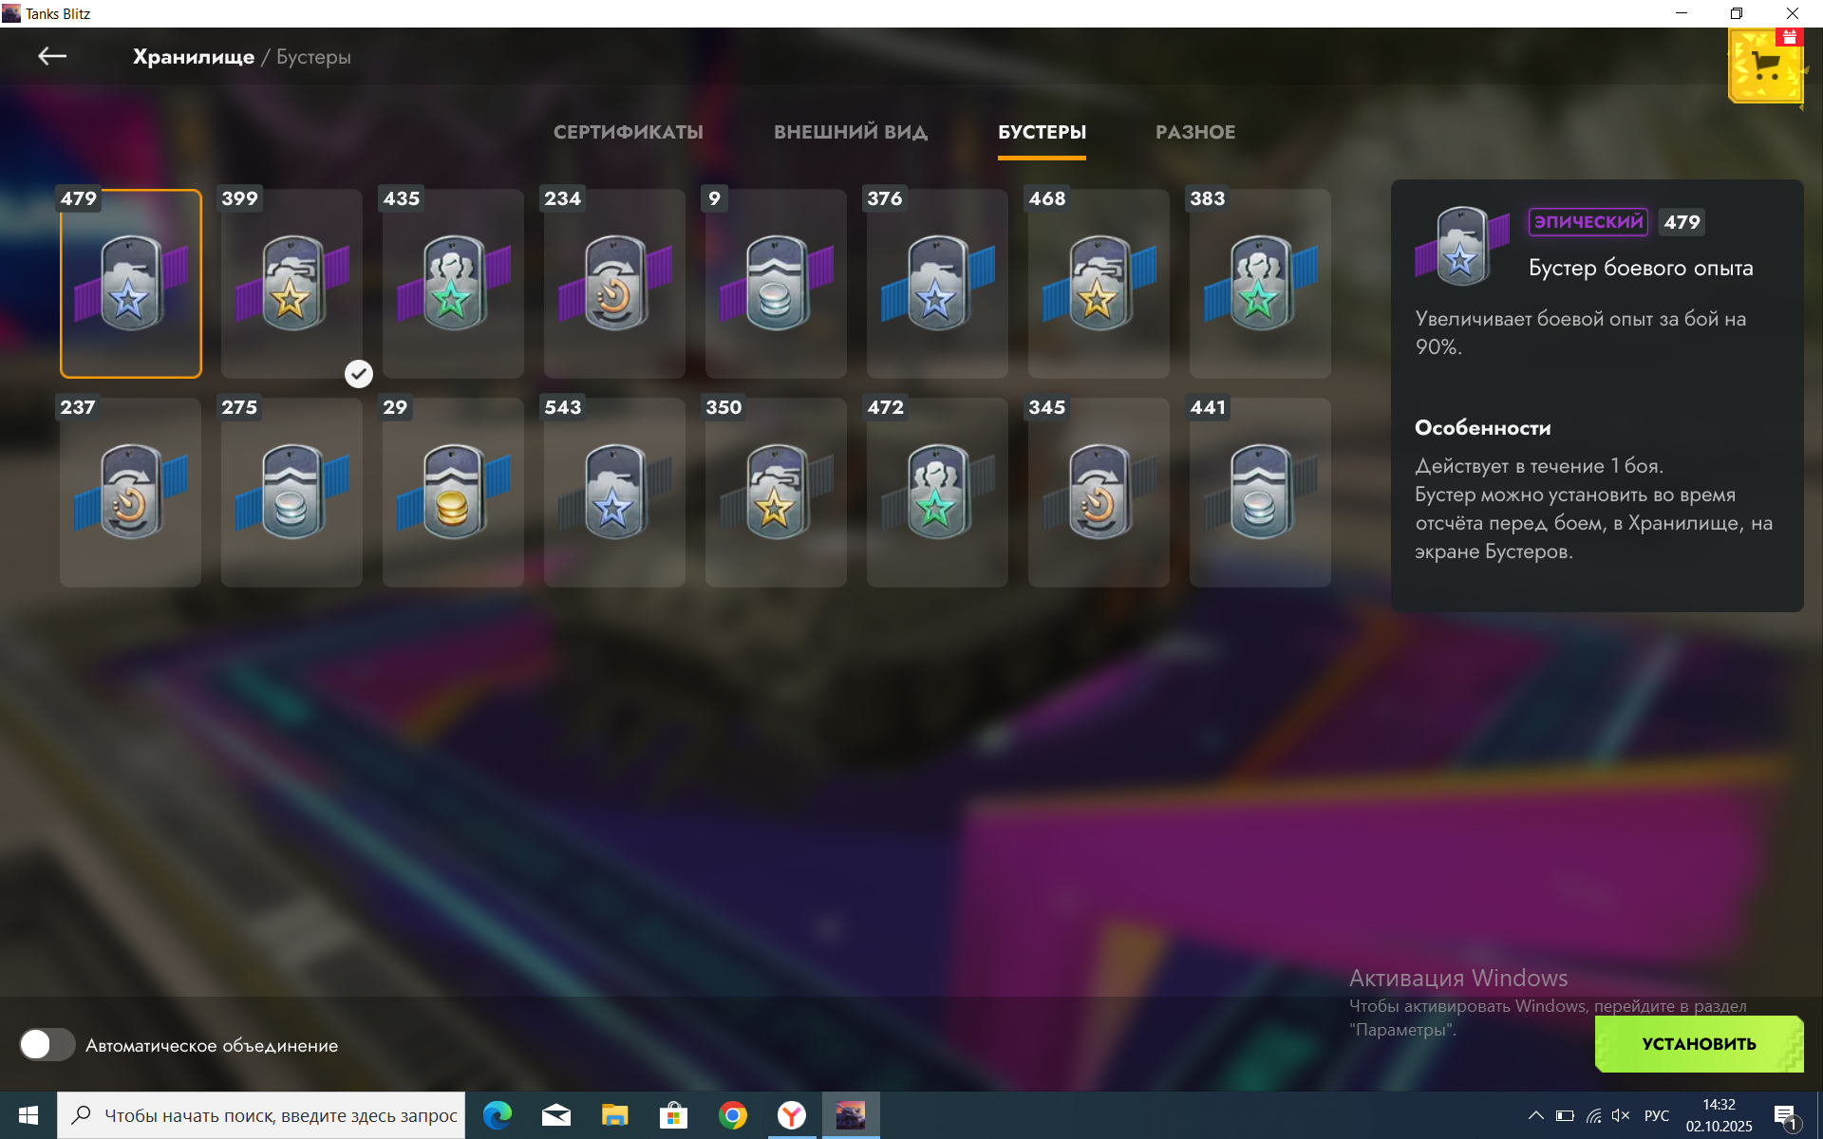Open the Разное tab
Screen dimensions: 1823x1139
tap(1195, 133)
